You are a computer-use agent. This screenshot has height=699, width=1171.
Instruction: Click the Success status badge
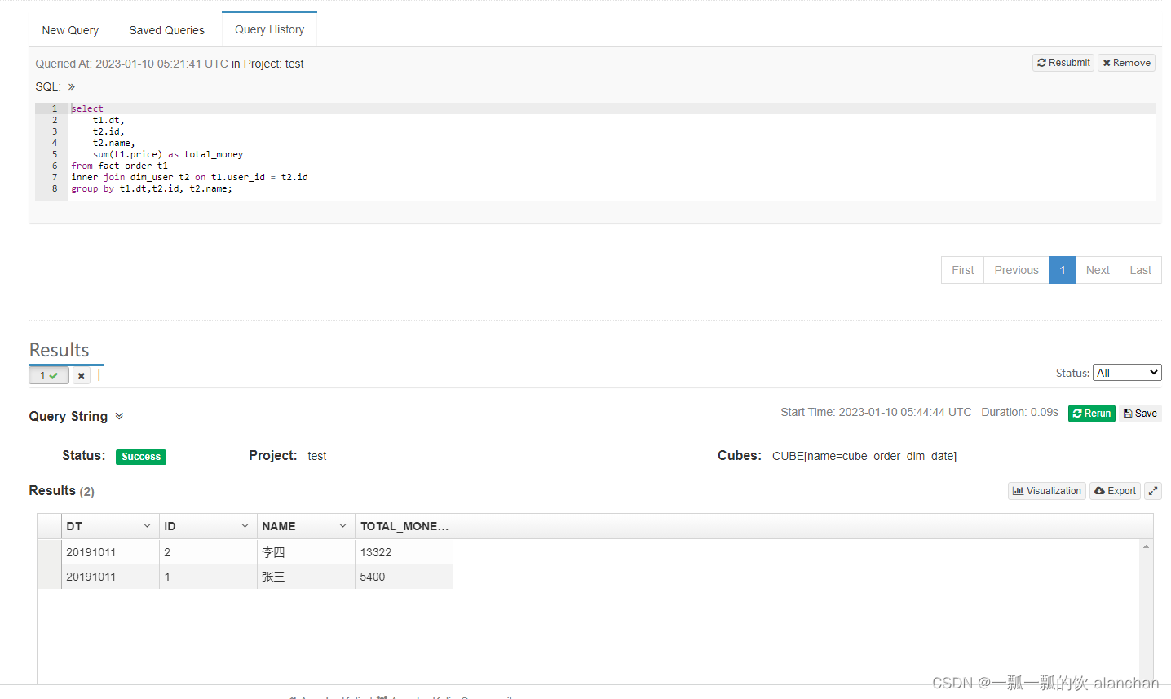click(x=141, y=457)
